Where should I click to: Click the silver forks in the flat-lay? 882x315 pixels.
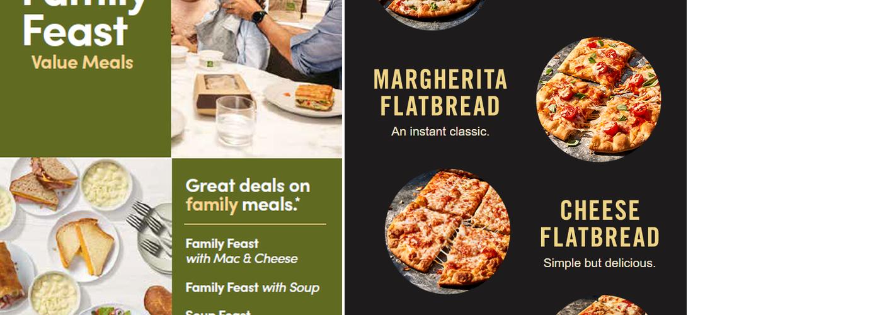[149, 227]
